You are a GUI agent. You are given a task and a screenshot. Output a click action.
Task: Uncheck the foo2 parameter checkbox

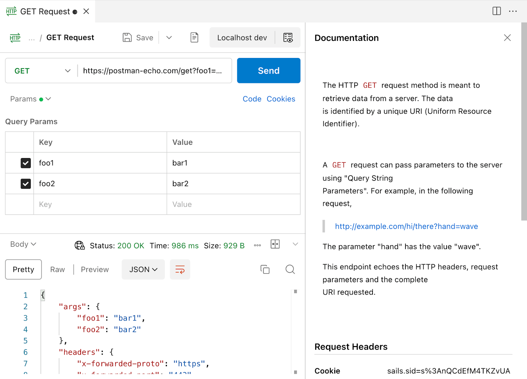click(x=26, y=184)
